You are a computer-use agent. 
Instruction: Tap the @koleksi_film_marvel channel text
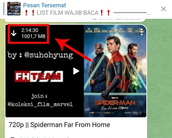point(40,104)
